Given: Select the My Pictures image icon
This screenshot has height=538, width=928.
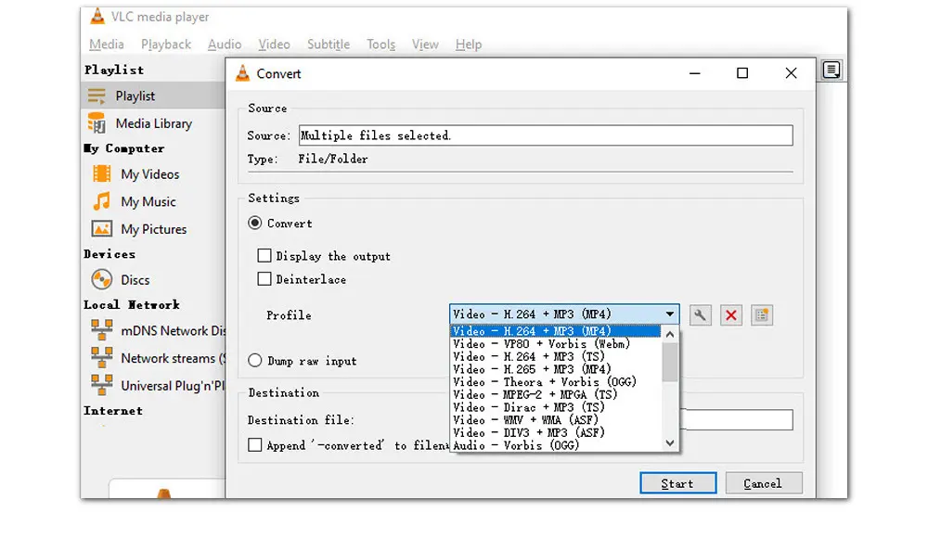Looking at the screenshot, I should coord(102,229).
